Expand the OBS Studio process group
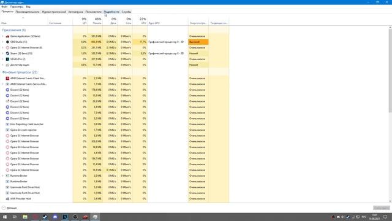Image resolution: width=392 pixels, height=221 pixels. 2,42
